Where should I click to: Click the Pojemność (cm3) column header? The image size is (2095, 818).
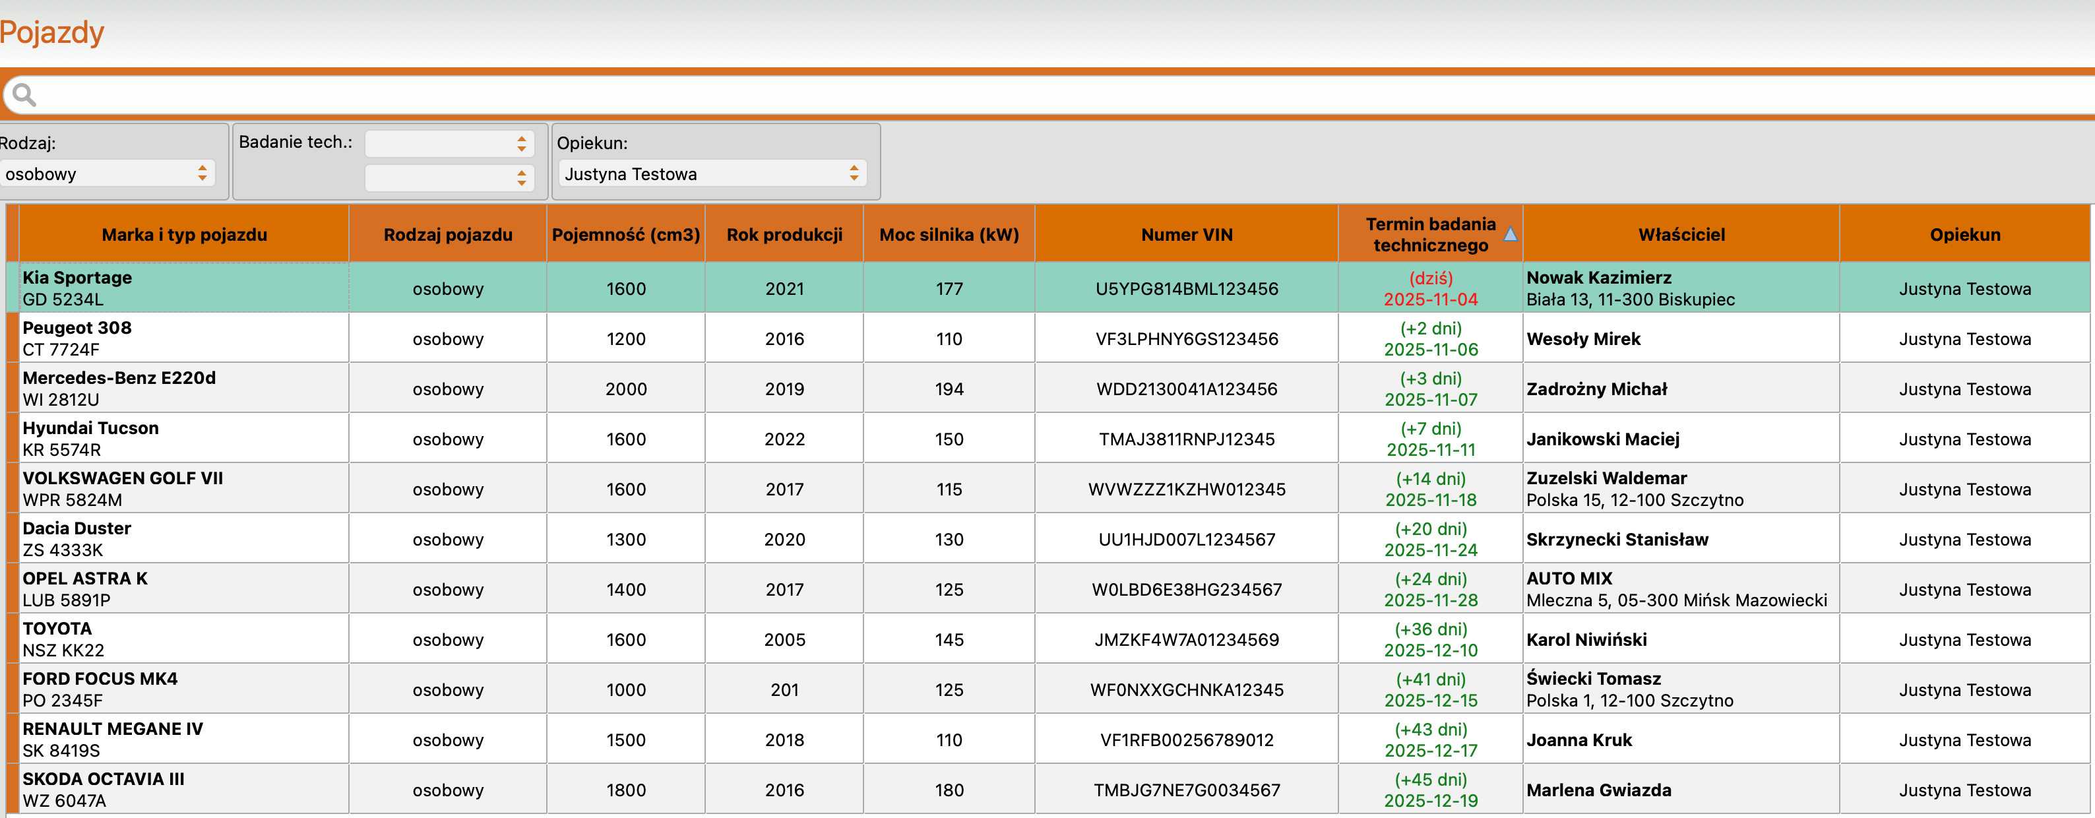coord(625,235)
